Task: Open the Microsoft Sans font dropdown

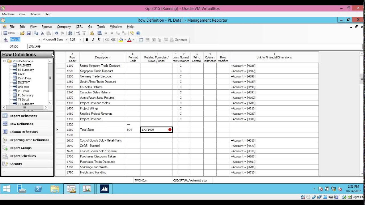Action: (66, 40)
